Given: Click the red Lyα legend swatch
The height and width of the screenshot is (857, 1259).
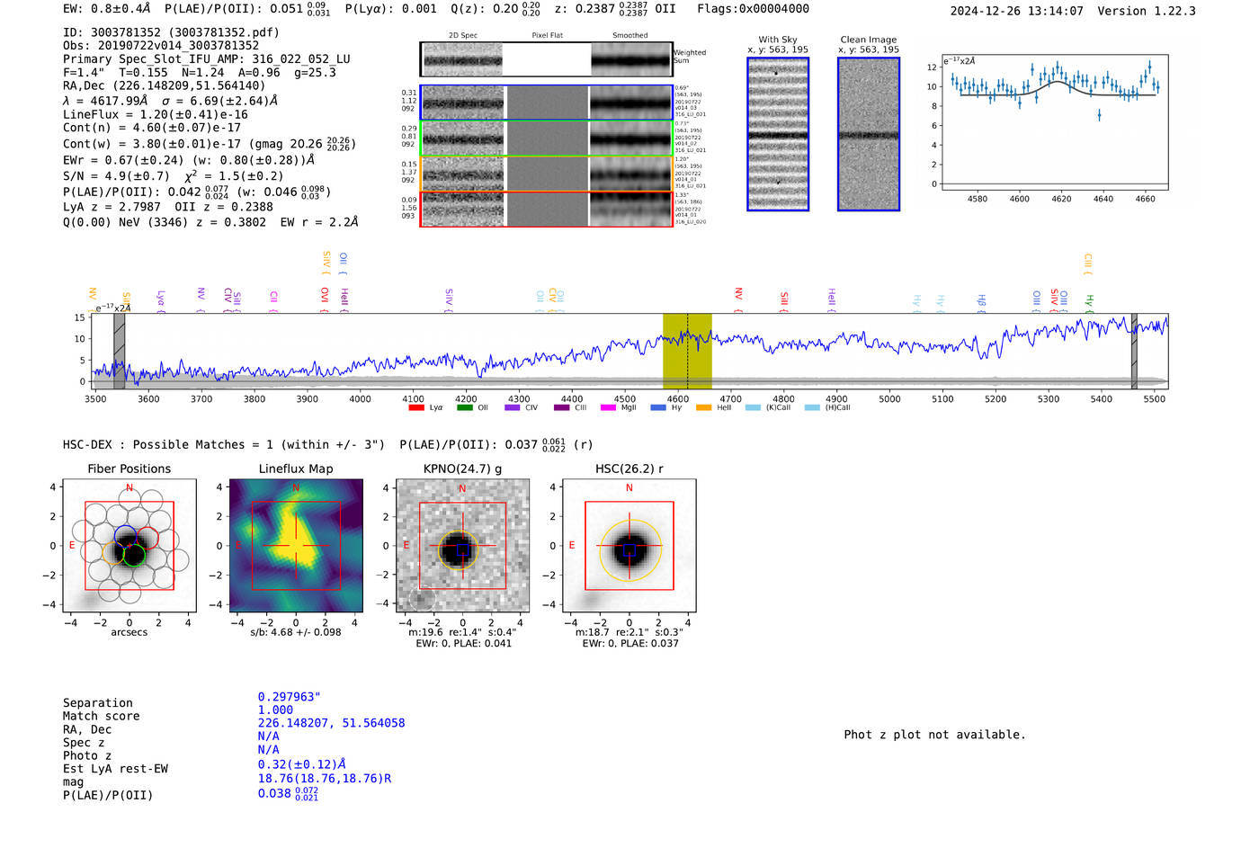Looking at the screenshot, I should (415, 408).
